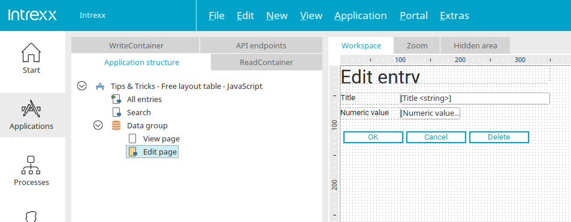This screenshot has height=222, width=571.
Task: Click the Intrexx portal name in header
Action: (x=92, y=16)
